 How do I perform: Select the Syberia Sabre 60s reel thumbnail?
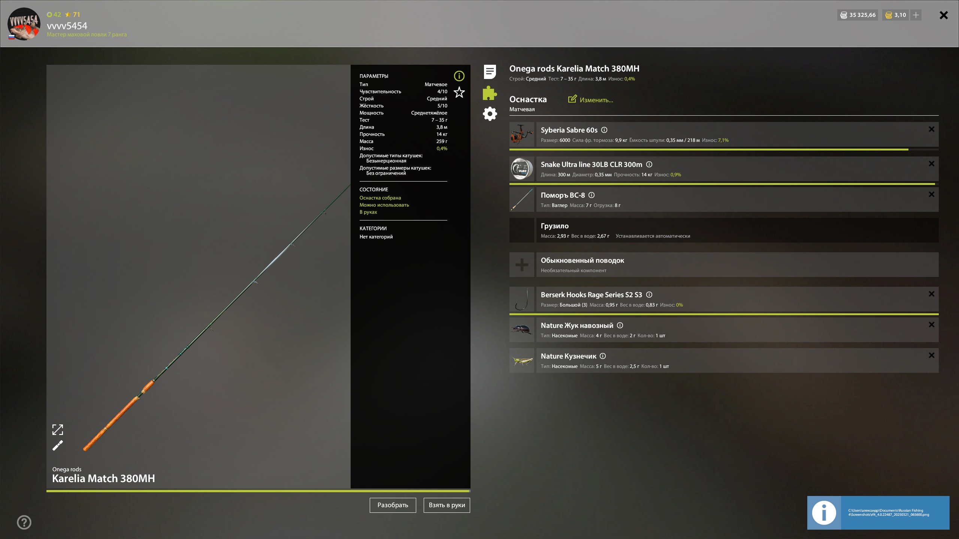[521, 135]
